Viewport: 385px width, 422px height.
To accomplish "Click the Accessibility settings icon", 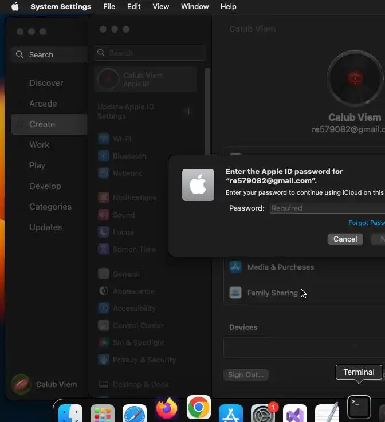I will pyautogui.click(x=104, y=308).
